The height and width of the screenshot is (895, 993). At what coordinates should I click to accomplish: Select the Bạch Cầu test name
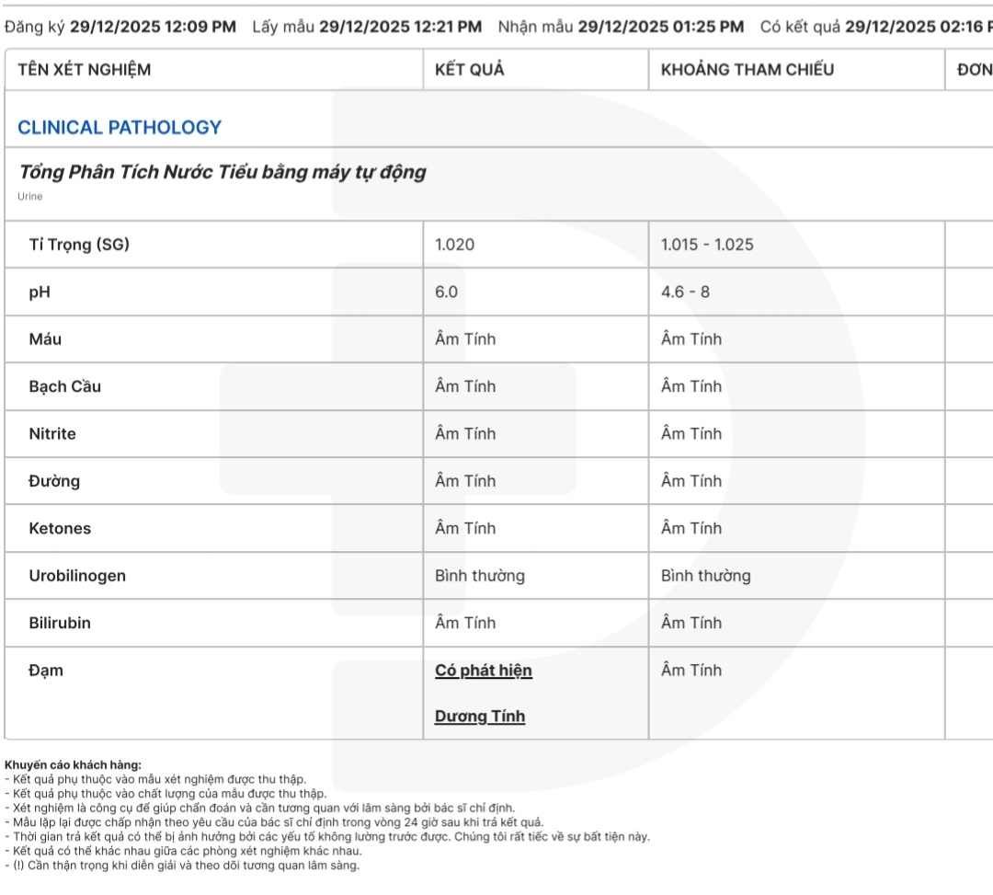(x=65, y=386)
